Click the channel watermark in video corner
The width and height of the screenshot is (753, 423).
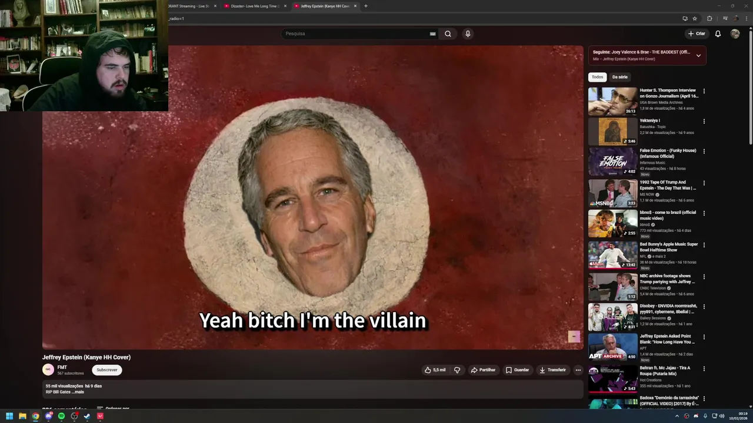(x=574, y=336)
